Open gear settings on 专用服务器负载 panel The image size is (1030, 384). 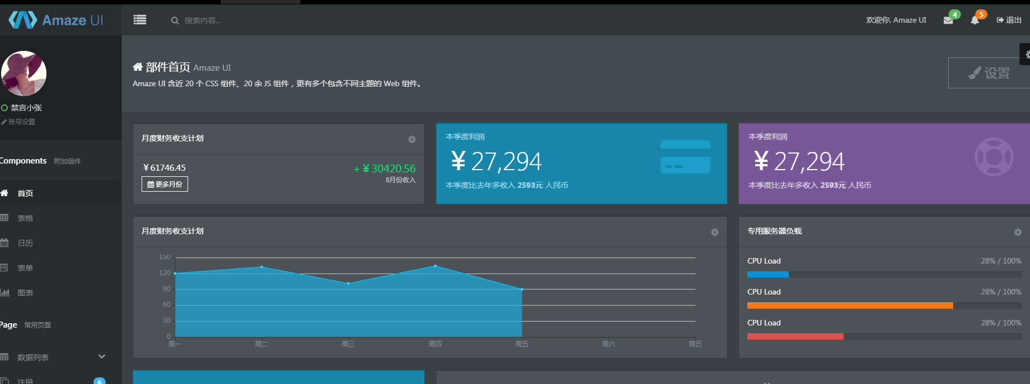tap(1018, 232)
